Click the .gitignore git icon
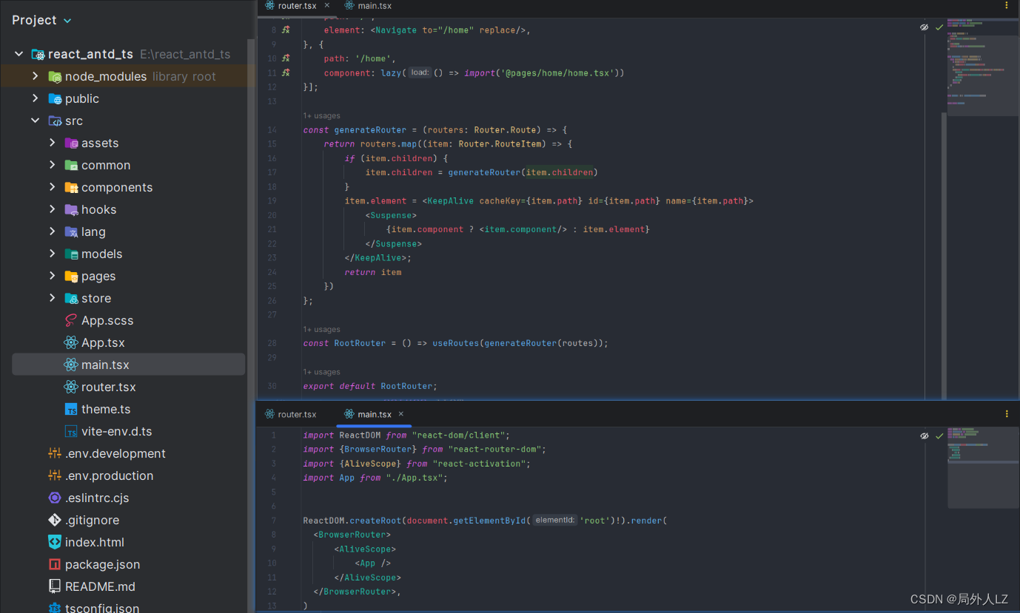The width and height of the screenshot is (1020, 613). coord(55,520)
